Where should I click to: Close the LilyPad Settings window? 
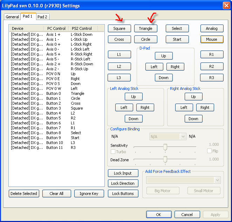tap(226, 6)
